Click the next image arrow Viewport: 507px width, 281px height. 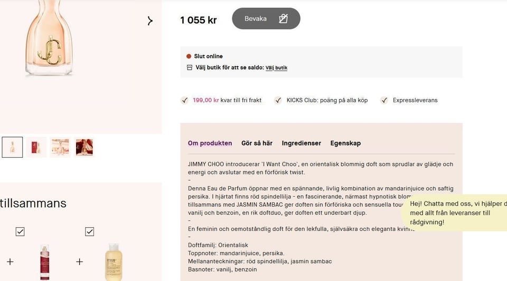(150, 21)
